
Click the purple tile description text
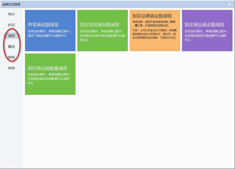207,35
